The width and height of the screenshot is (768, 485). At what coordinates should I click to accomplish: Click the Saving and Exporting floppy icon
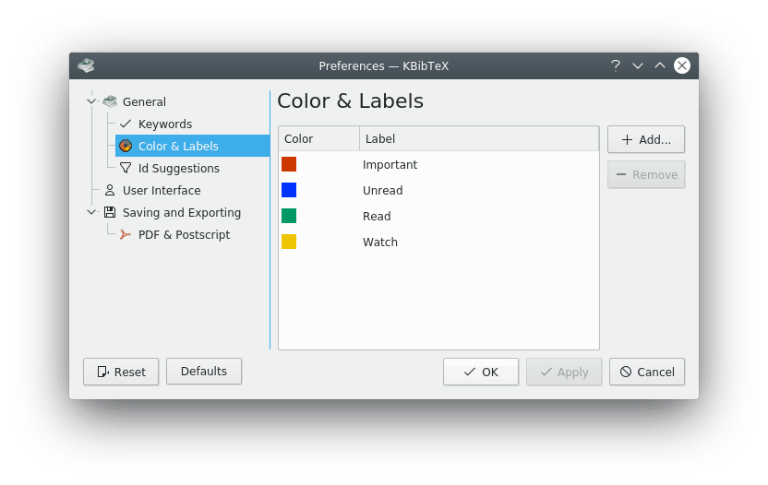[110, 212]
